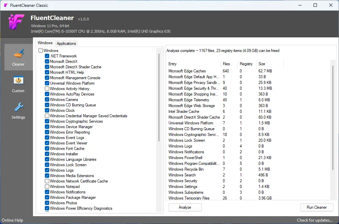
Task: Uncheck Windows Error Reporting checkbox
Action: click(47, 132)
